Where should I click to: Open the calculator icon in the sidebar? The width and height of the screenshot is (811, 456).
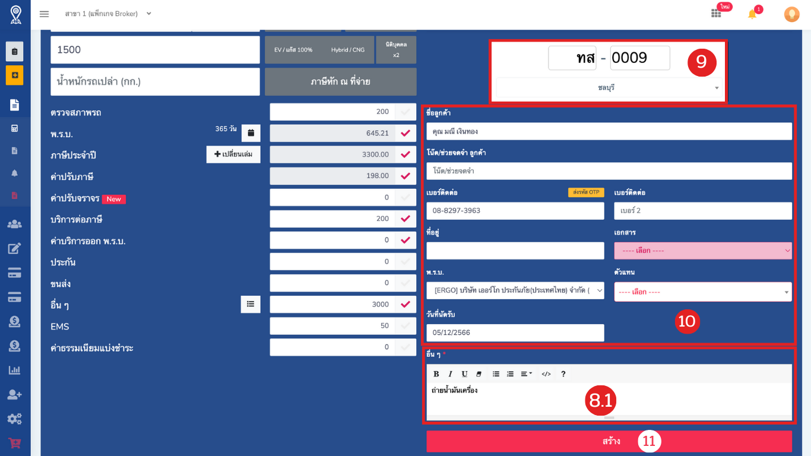[15, 128]
